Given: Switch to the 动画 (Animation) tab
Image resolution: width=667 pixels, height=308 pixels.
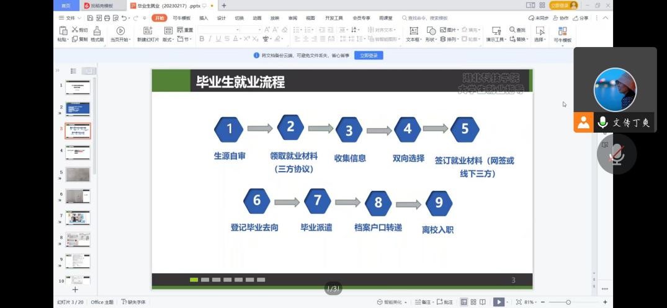Looking at the screenshot, I should (x=257, y=18).
